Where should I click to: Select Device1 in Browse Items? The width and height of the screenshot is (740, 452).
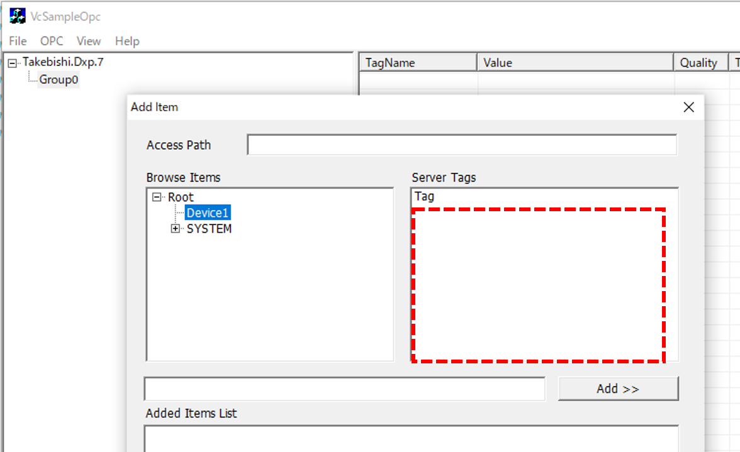click(x=208, y=213)
